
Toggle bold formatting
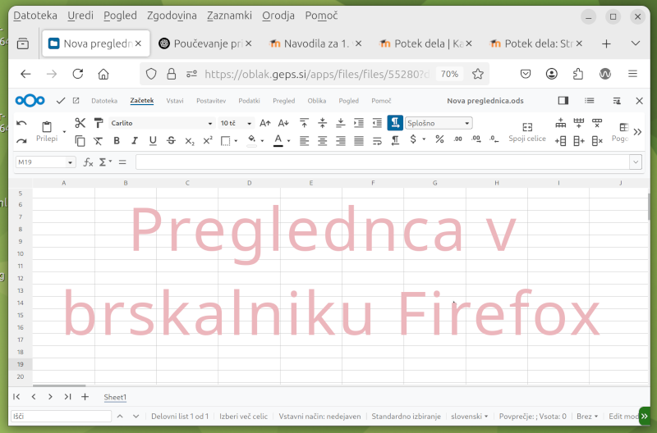coord(117,141)
